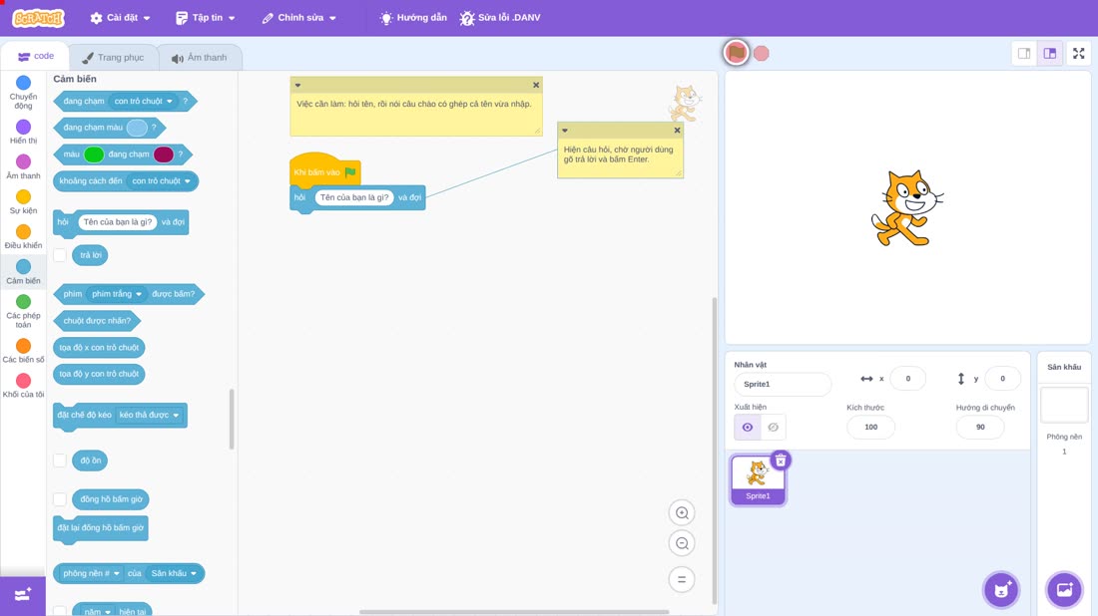This screenshot has width=1098, height=616.
Task: Switch to the small stage layout
Action: point(1024,53)
